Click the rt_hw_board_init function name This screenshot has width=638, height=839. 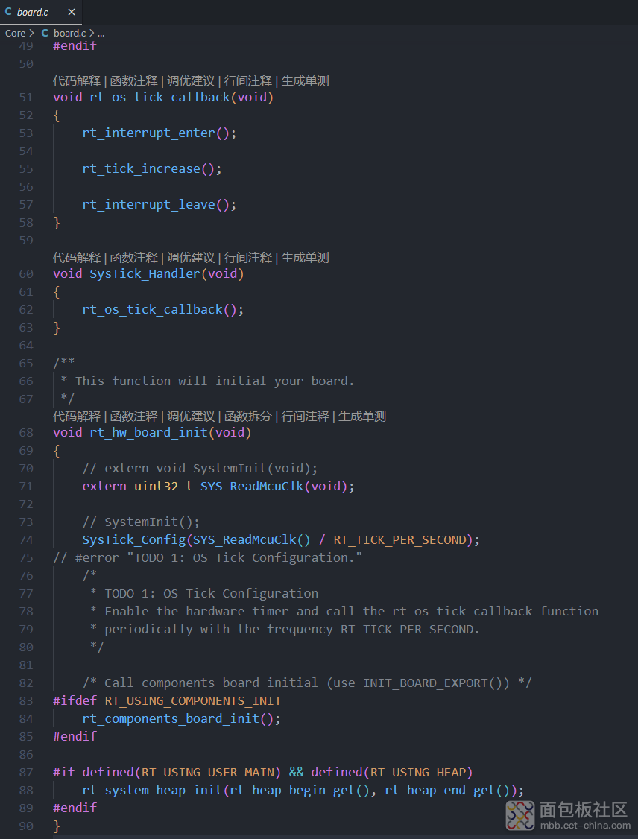click(149, 432)
